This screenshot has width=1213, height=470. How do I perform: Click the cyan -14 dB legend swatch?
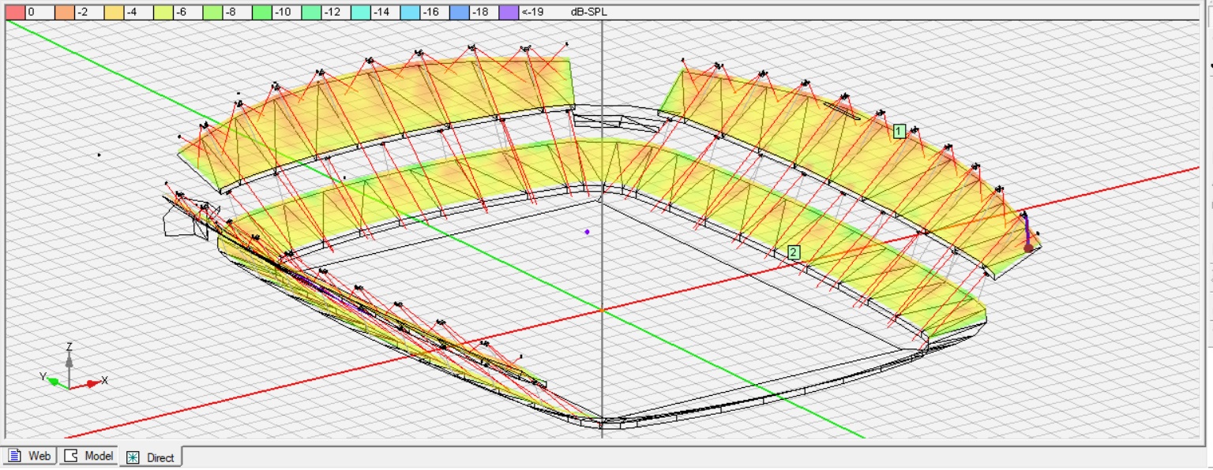(x=361, y=13)
